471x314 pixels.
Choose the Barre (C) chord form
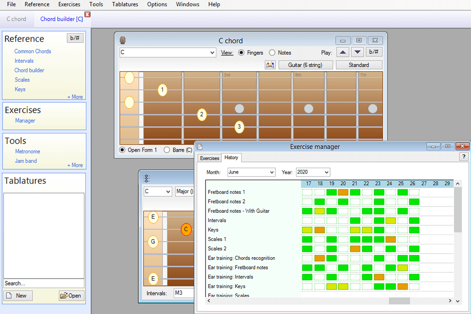tap(167, 150)
